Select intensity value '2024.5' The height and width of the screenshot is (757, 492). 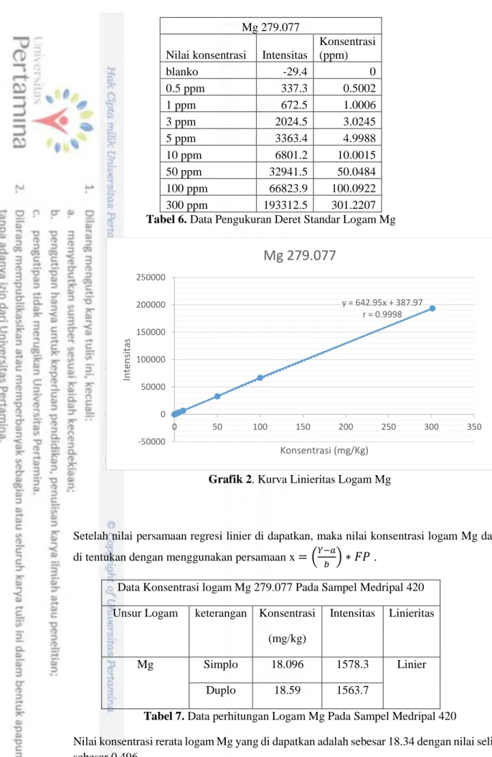[x=291, y=121]
